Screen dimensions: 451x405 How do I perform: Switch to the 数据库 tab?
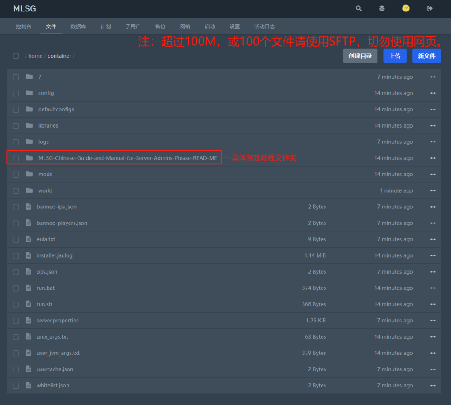(x=78, y=26)
